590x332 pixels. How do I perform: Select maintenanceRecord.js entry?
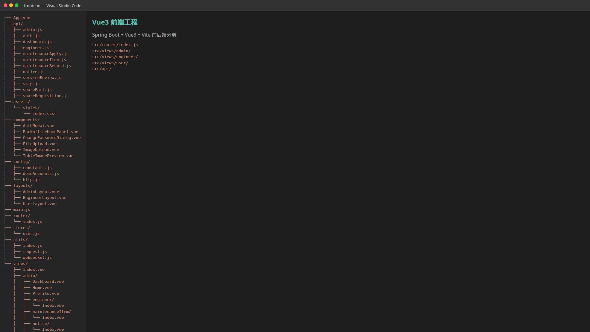coord(47,66)
